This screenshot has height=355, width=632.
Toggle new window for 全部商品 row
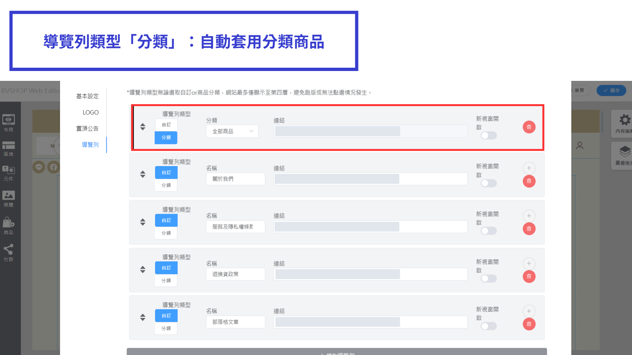488,135
